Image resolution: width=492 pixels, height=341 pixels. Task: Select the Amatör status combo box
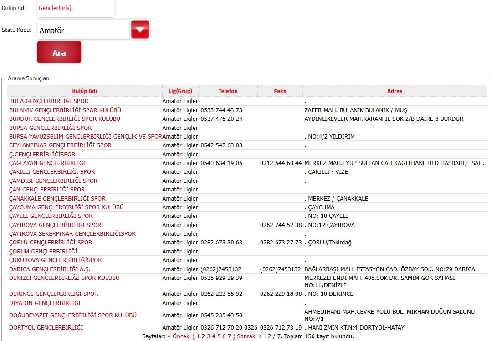83,31
